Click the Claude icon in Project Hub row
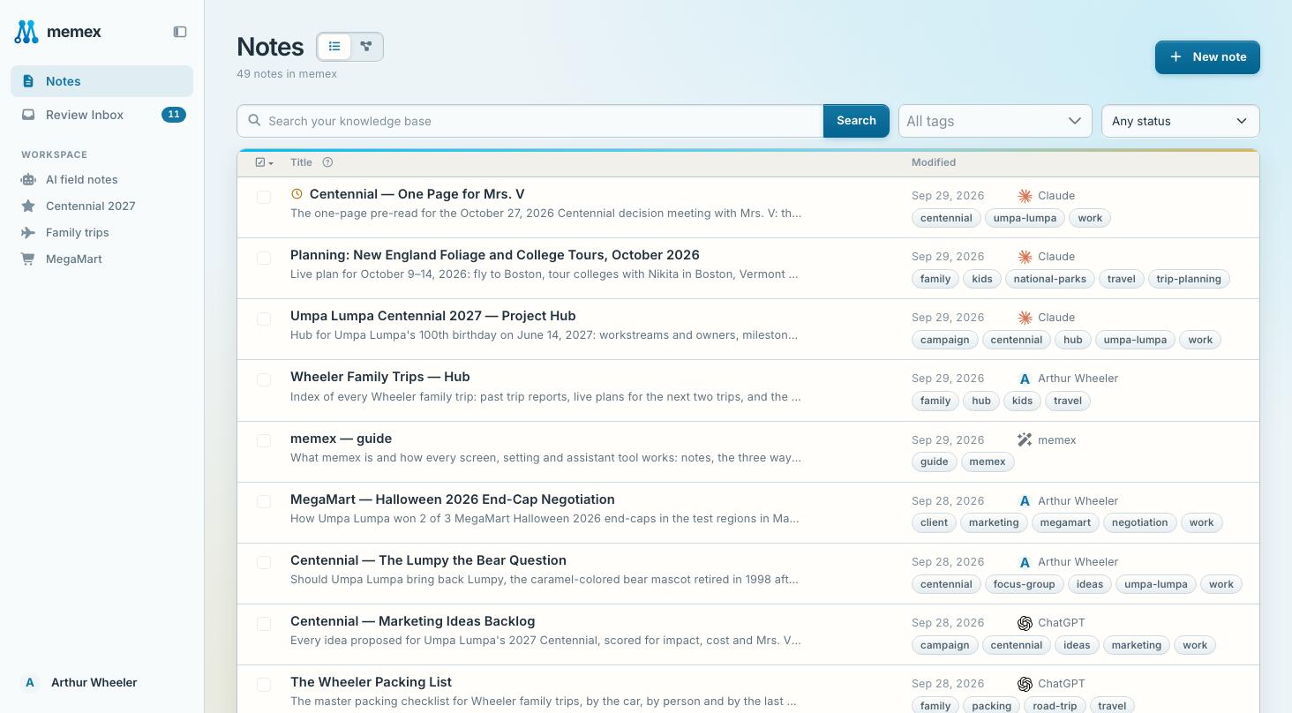 pyautogui.click(x=1025, y=318)
